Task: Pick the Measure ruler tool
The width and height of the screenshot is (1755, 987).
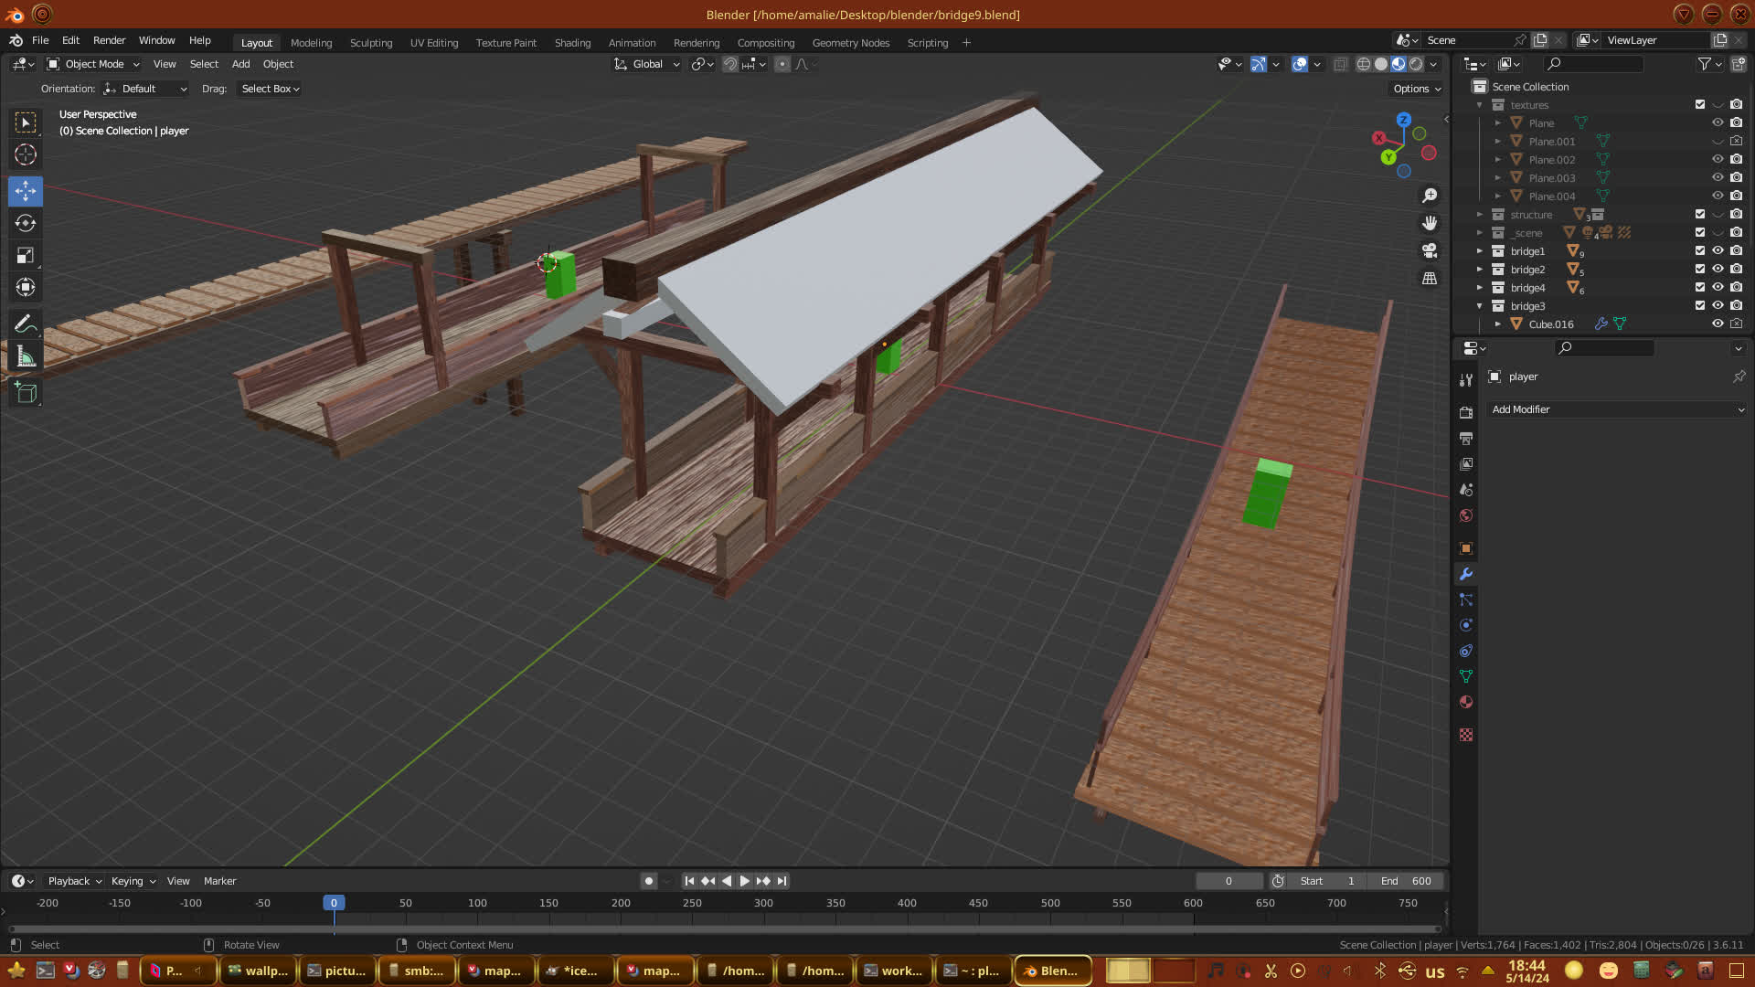Action: 26,357
